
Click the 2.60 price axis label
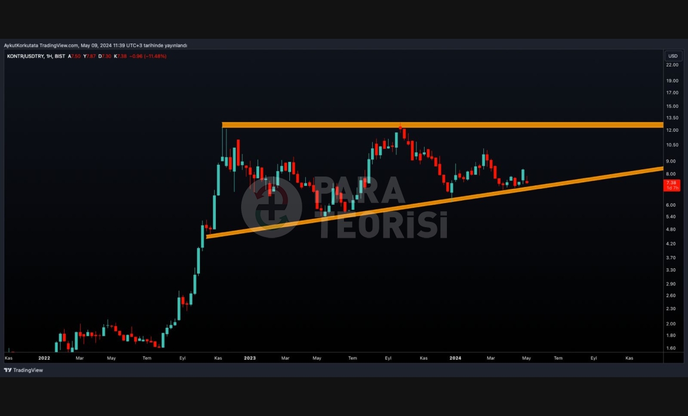point(671,295)
